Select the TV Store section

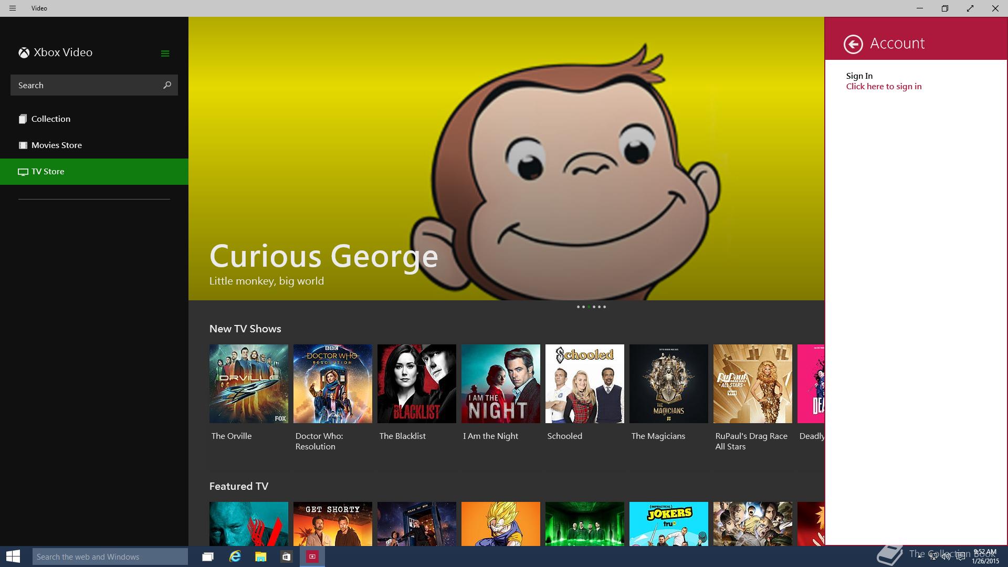94,172
